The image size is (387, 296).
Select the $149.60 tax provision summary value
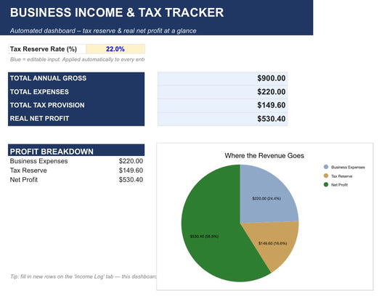coord(272,105)
